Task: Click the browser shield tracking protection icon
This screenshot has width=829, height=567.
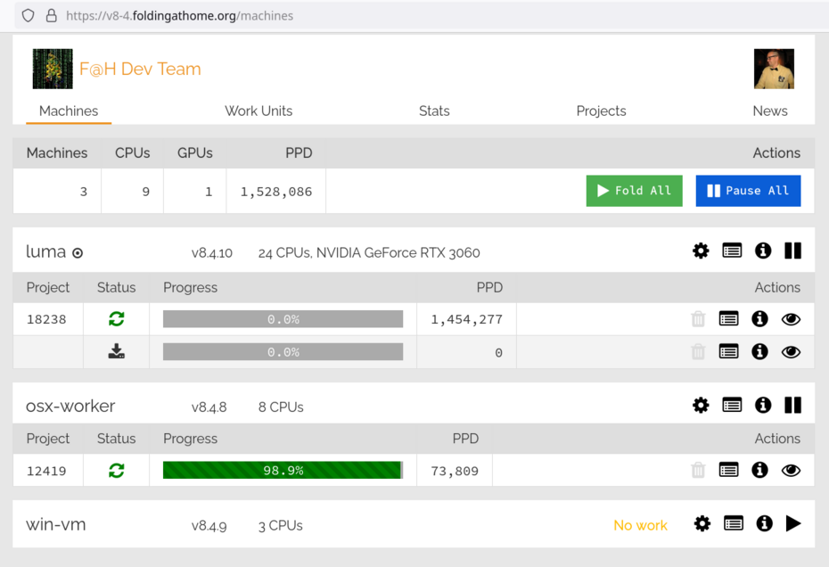Action: click(28, 16)
